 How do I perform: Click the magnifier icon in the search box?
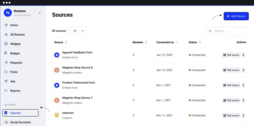tap(210, 31)
